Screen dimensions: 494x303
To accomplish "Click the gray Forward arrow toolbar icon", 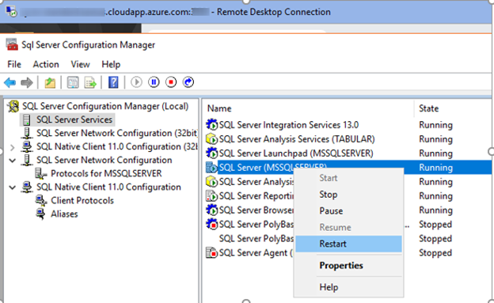I will [x=27, y=83].
